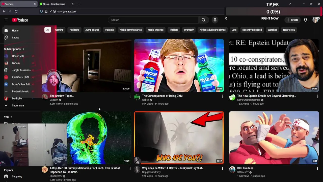The width and height of the screenshot is (323, 182).
Task: Open BLU Troubles video title
Action: point(245,168)
